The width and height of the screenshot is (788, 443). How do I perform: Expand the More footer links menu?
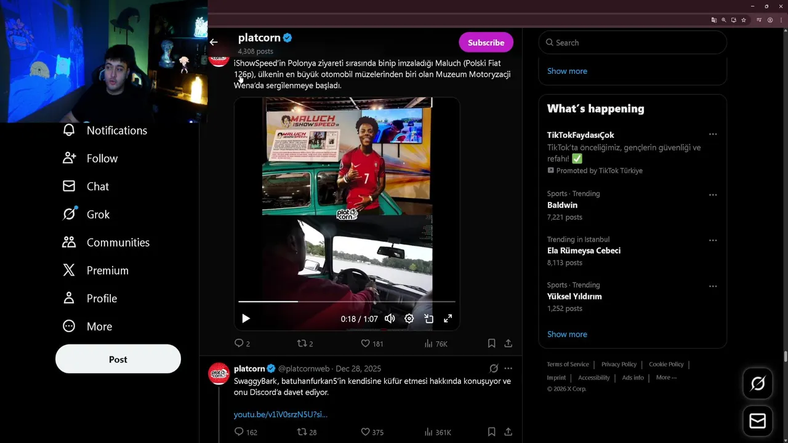pyautogui.click(x=666, y=377)
